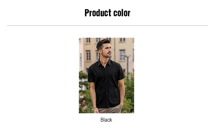The image size is (215, 133).
Task: Click the building window beside the man's face
Action: tap(122, 55)
